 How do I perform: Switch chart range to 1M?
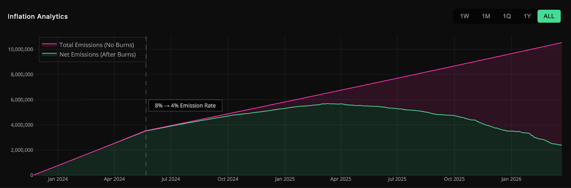tap(486, 16)
